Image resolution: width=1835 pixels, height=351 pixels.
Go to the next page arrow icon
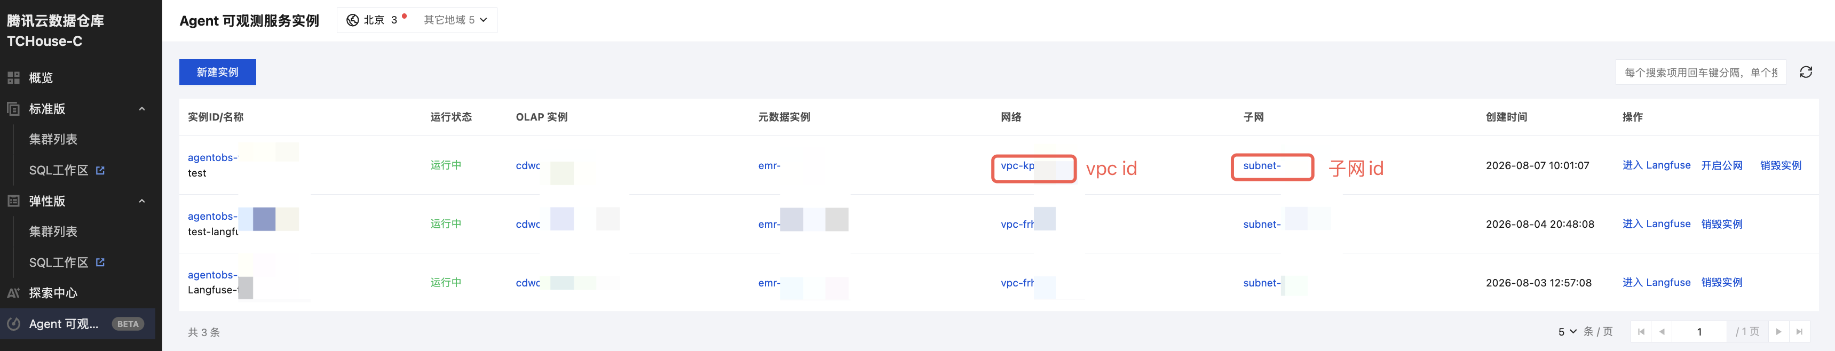[1779, 332]
